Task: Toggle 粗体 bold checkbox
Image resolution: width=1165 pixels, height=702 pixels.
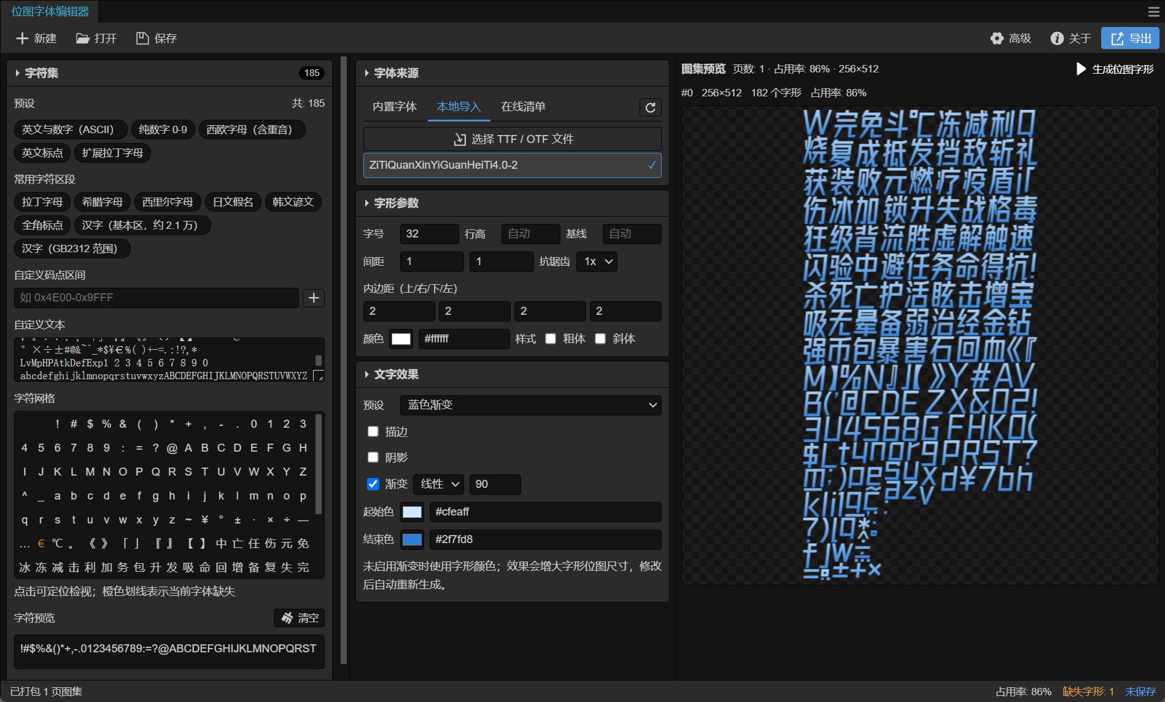Action: tap(551, 339)
